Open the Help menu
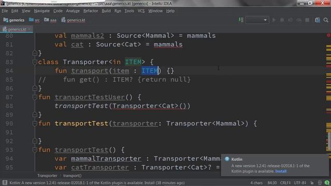This screenshot has height=186, width=331. click(x=170, y=11)
